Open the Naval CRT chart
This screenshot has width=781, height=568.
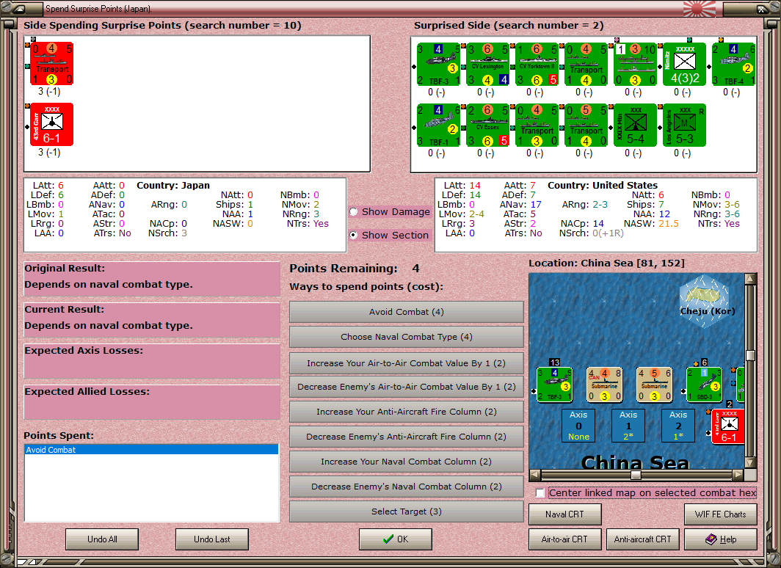[565, 514]
